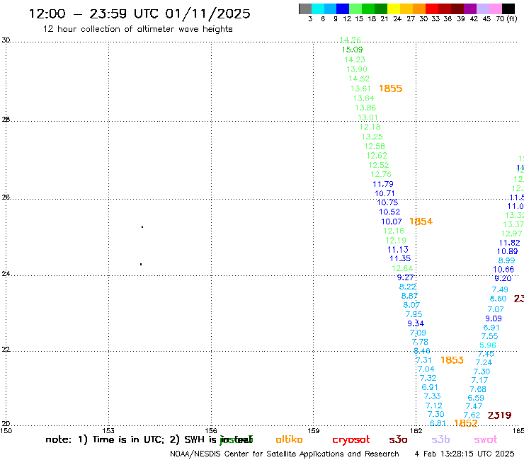Select the wave height reading 13.90

[357, 69]
